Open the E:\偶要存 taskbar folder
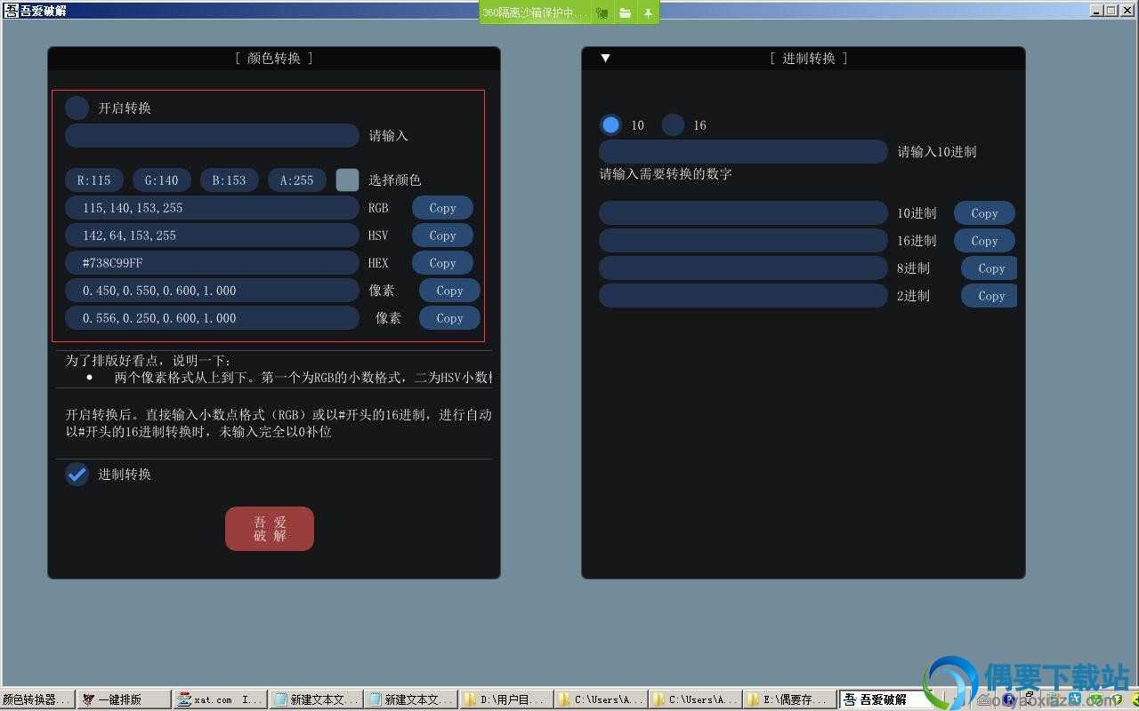The width and height of the screenshot is (1139, 711). point(789,699)
